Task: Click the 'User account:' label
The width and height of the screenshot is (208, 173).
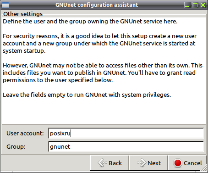Action: pos(25,134)
